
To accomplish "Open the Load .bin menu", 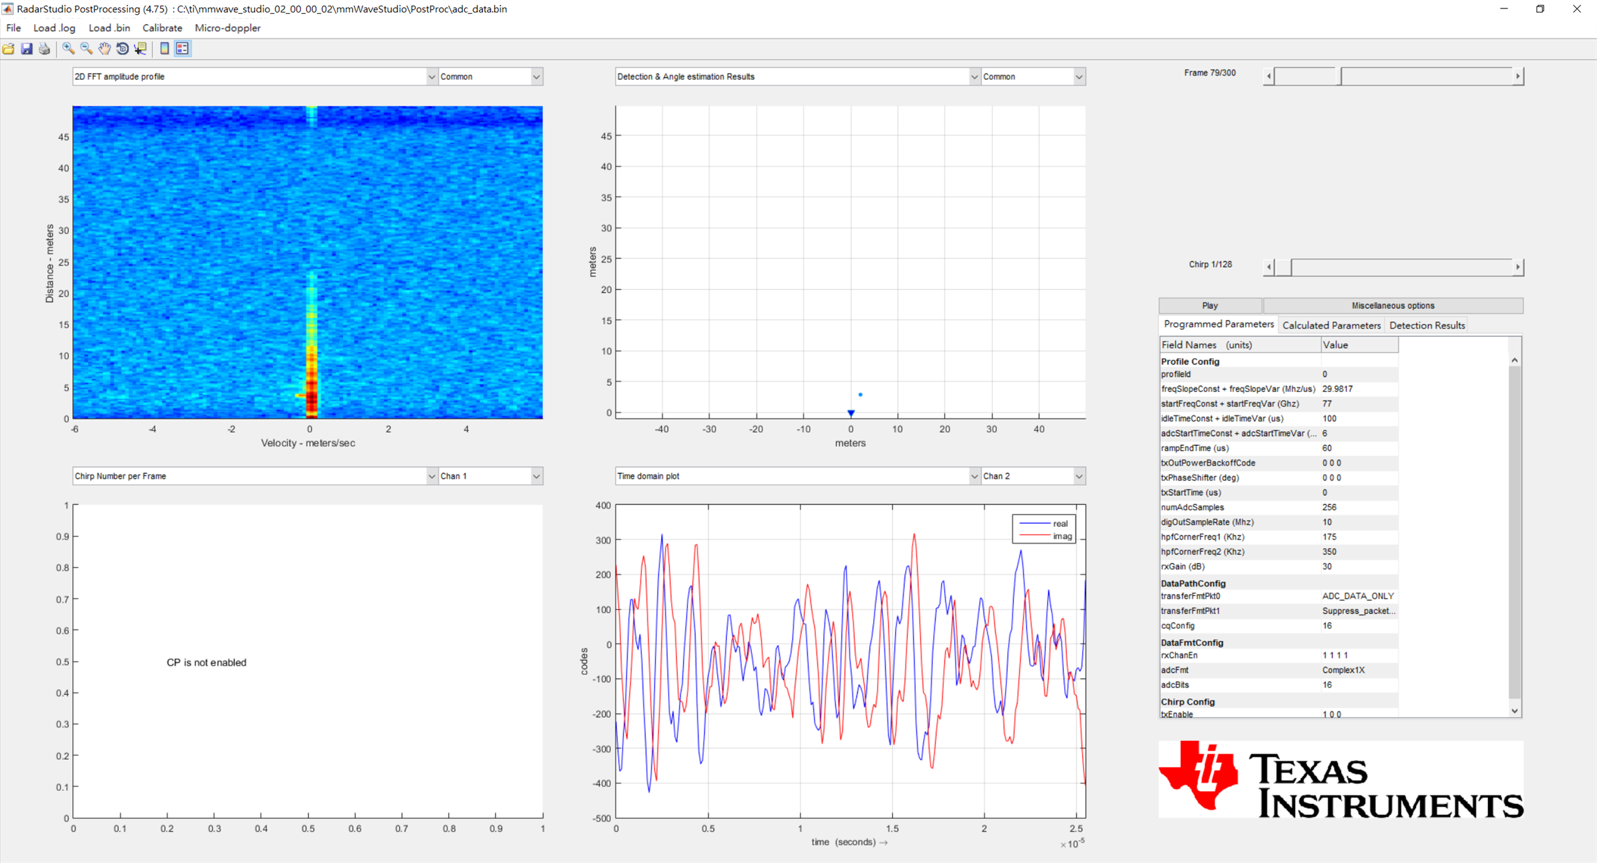I will pos(109,28).
